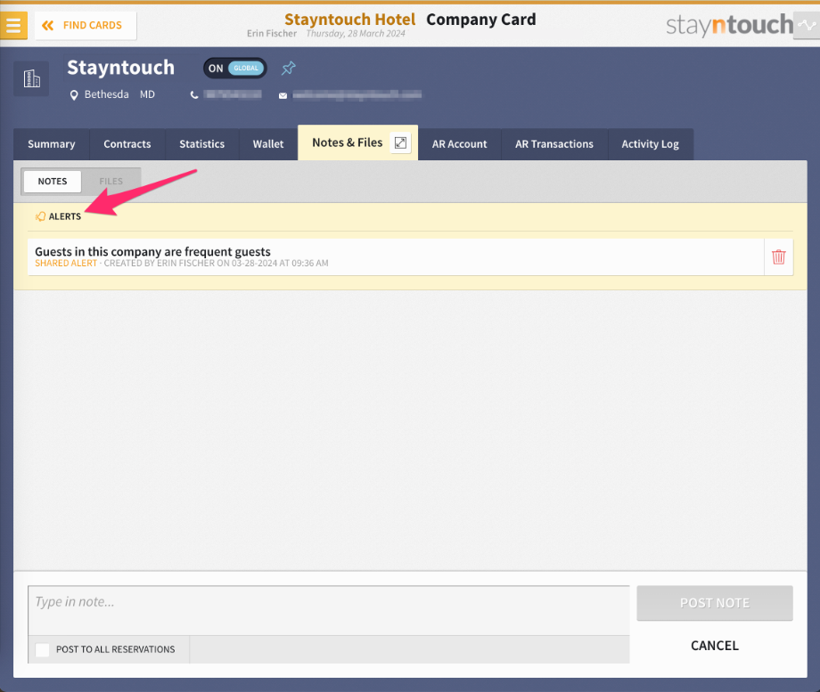The height and width of the screenshot is (692, 820).
Task: Expand Notes & Files to full screen
Action: (400, 142)
